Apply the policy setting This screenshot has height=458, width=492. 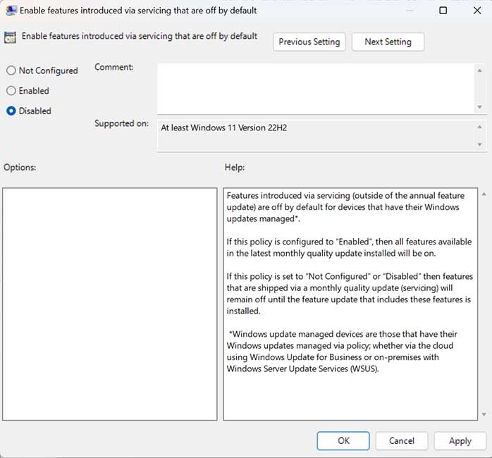pyautogui.click(x=460, y=440)
